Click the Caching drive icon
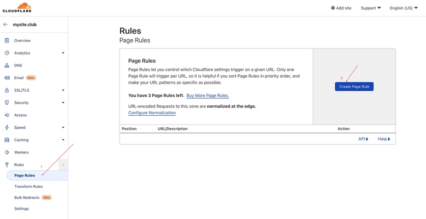 pyautogui.click(x=7, y=140)
